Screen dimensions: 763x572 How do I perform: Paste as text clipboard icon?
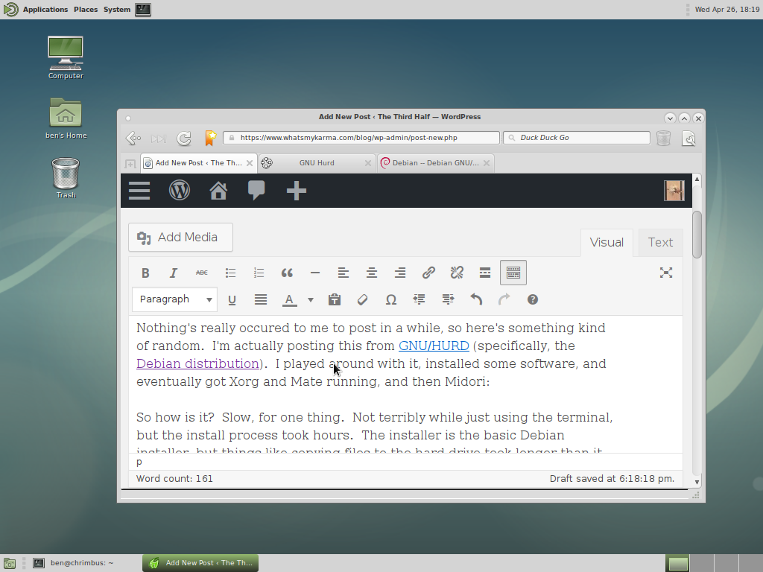click(335, 299)
